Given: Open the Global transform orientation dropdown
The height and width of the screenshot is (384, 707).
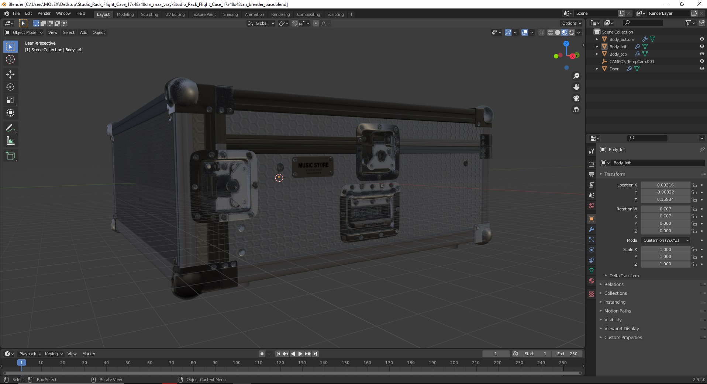Looking at the screenshot, I should click(x=261, y=23).
